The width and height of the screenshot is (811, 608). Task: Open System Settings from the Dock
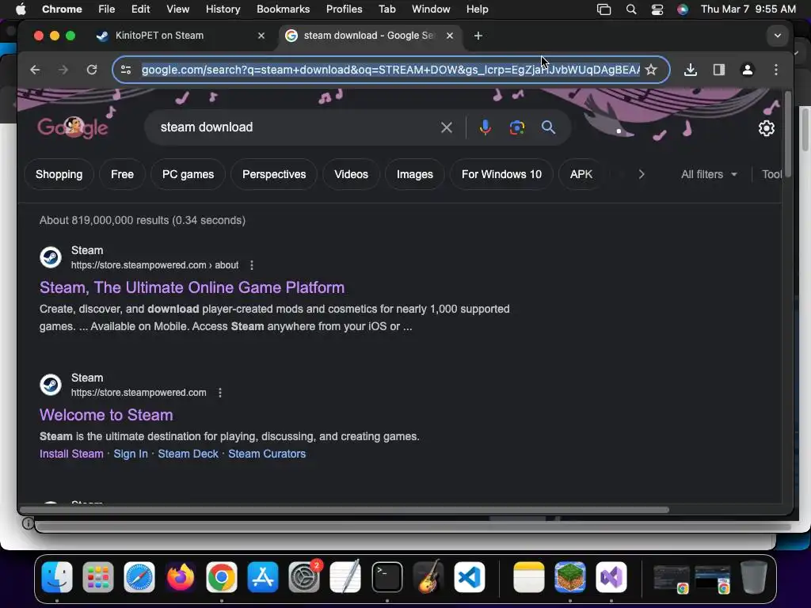tap(304, 576)
